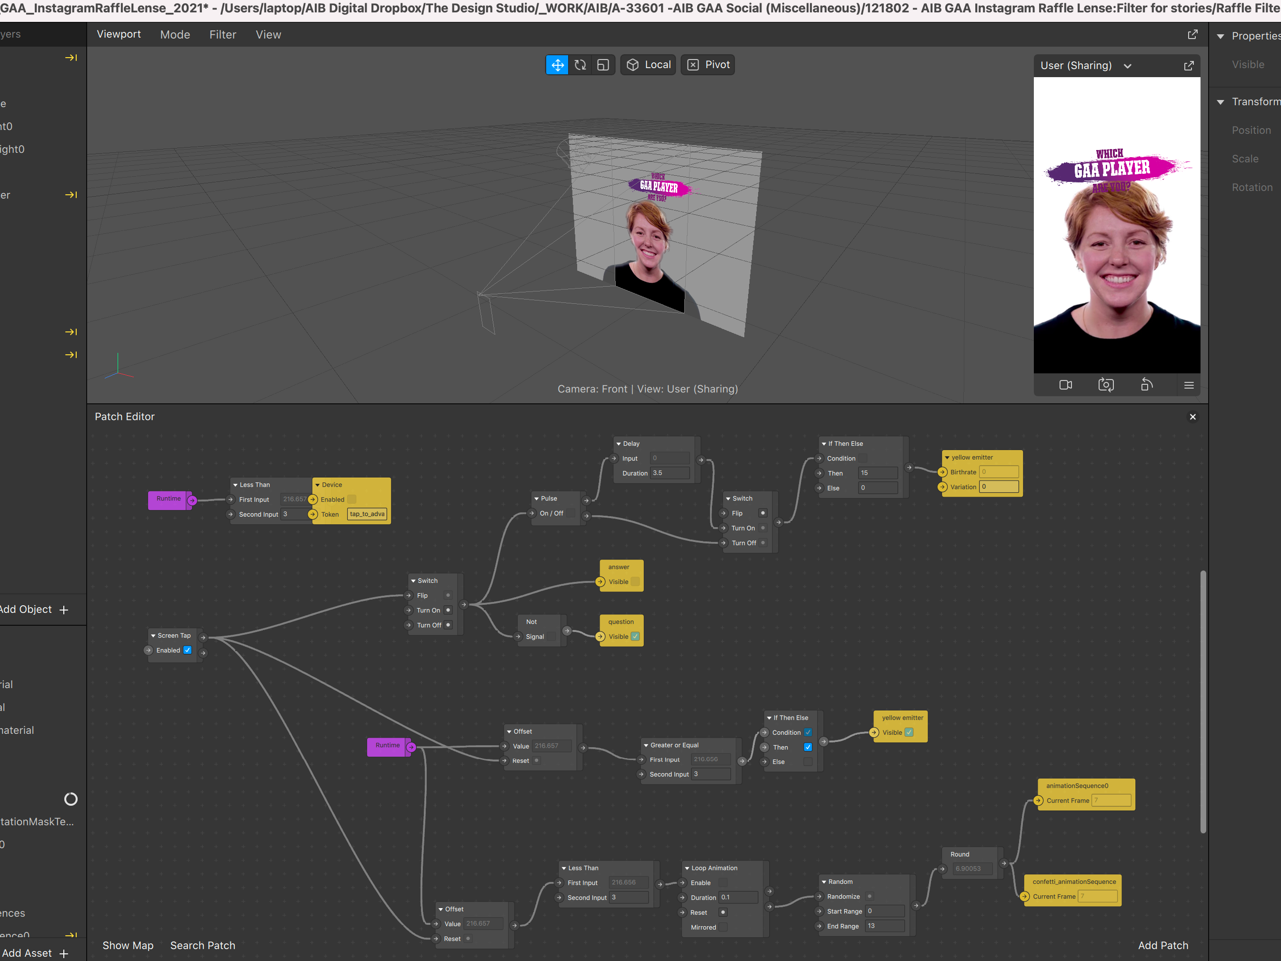Click the top Runtime patch output port

pyautogui.click(x=192, y=501)
